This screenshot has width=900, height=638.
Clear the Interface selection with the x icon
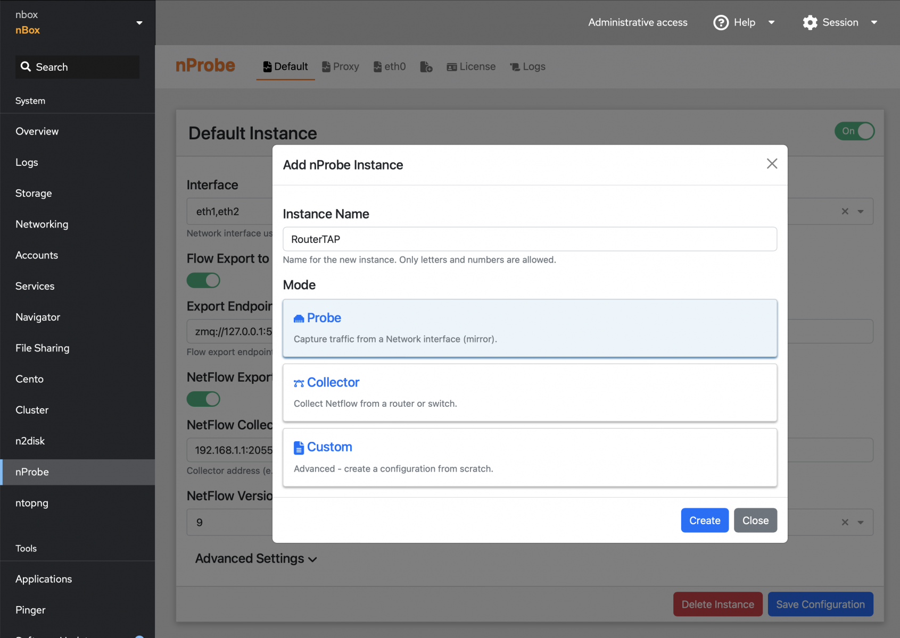(x=845, y=212)
